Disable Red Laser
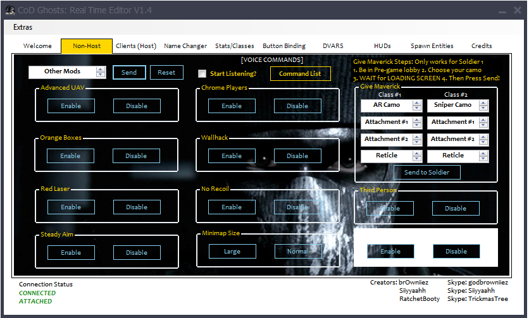The width and height of the screenshot is (529, 318). (x=137, y=207)
